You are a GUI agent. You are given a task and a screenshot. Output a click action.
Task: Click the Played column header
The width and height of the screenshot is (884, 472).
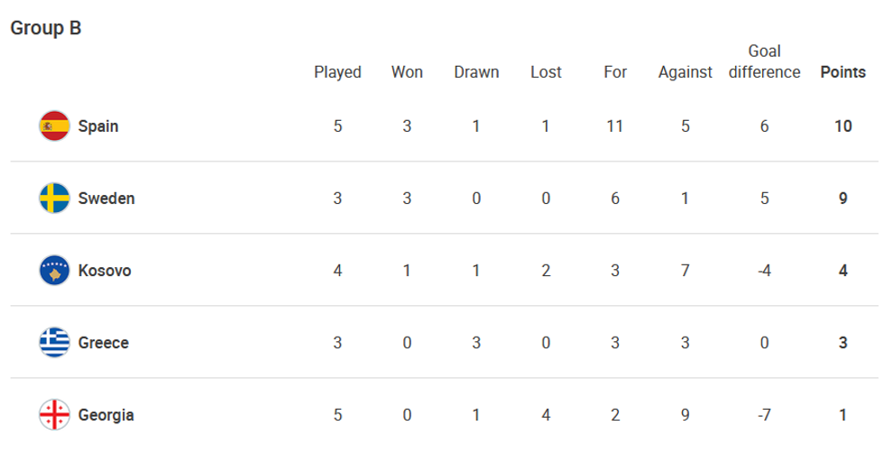[x=337, y=72]
